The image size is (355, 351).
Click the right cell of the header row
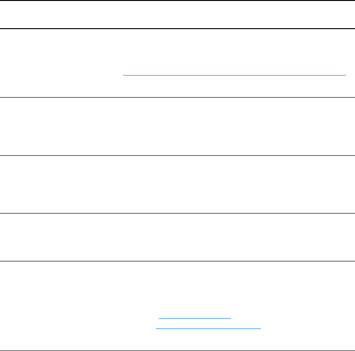[234, 15]
